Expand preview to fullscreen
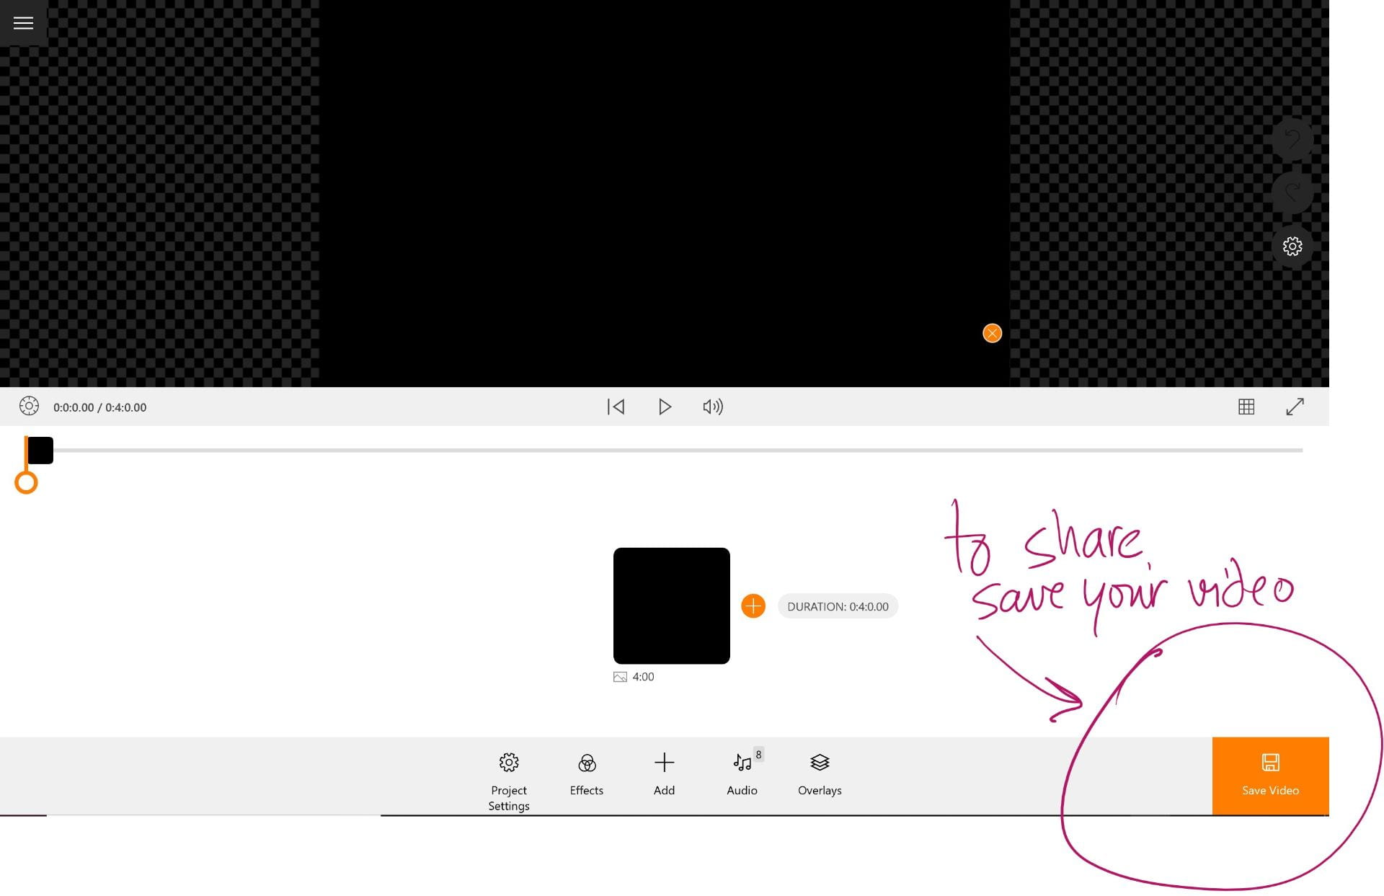The width and height of the screenshot is (1384, 896). coord(1295,407)
